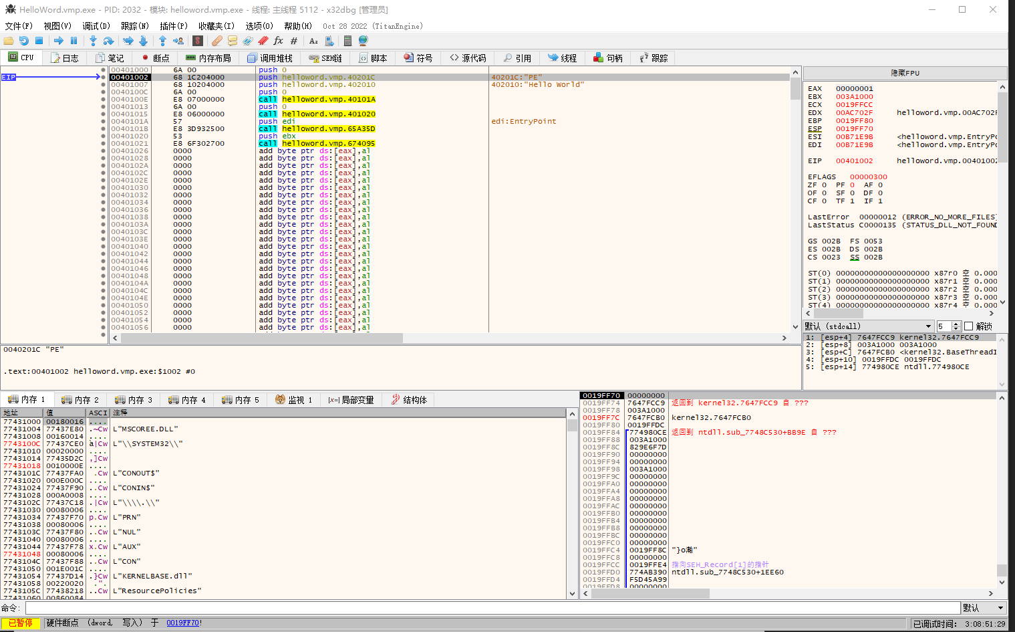
Task: Switch to the 引用 tab
Action: click(518, 58)
